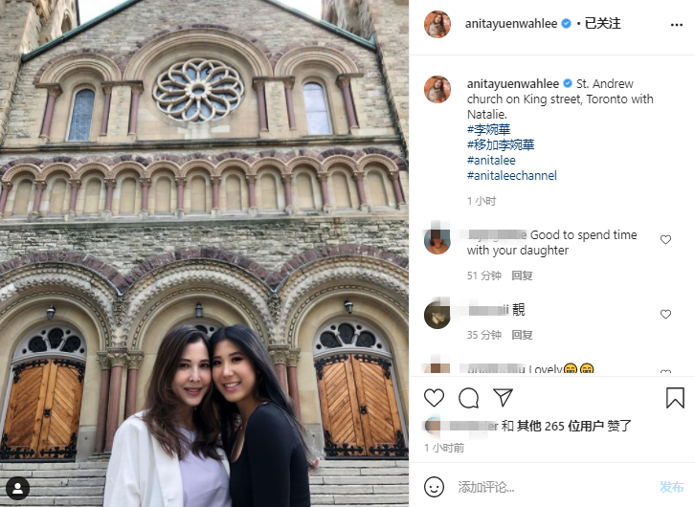
Task: Focus the 添加评论 comment field
Action: (x=554, y=487)
